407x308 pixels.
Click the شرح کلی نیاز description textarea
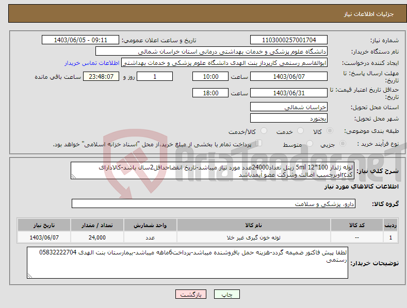tap(213, 170)
